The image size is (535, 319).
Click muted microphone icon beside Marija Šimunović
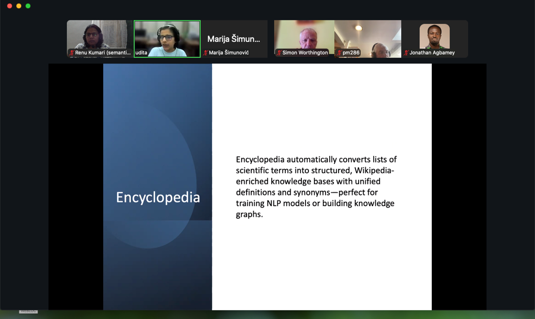pos(205,52)
